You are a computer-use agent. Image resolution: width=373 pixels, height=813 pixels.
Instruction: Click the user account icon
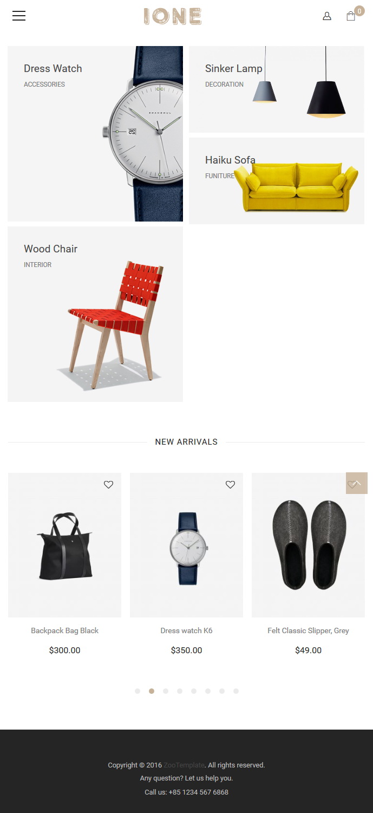[x=327, y=16]
